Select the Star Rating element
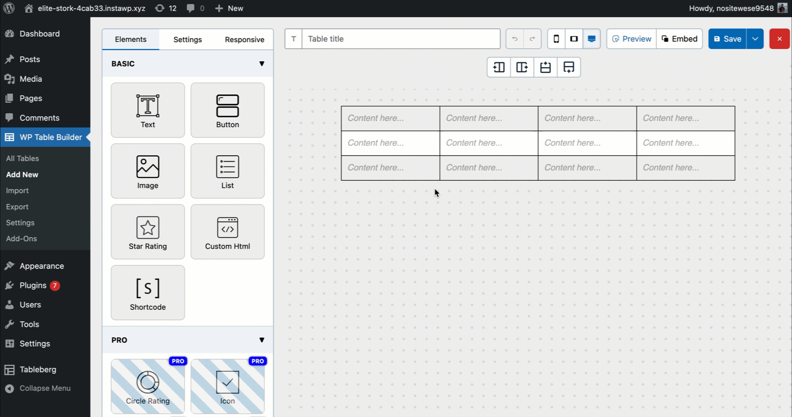Screen dimensions: 792x417 (148, 232)
